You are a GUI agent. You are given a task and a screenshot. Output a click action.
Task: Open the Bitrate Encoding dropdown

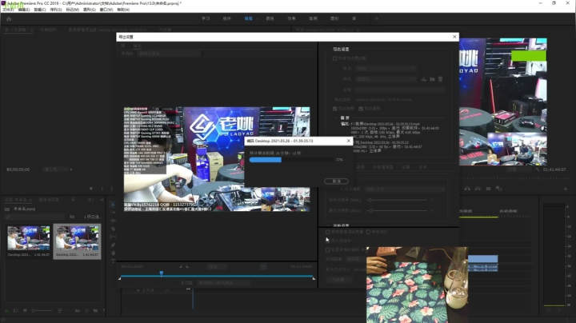(405, 189)
